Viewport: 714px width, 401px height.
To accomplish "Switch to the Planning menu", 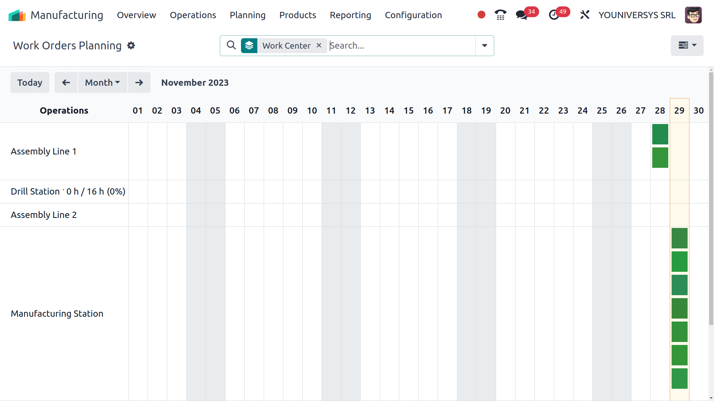I will pos(248,15).
